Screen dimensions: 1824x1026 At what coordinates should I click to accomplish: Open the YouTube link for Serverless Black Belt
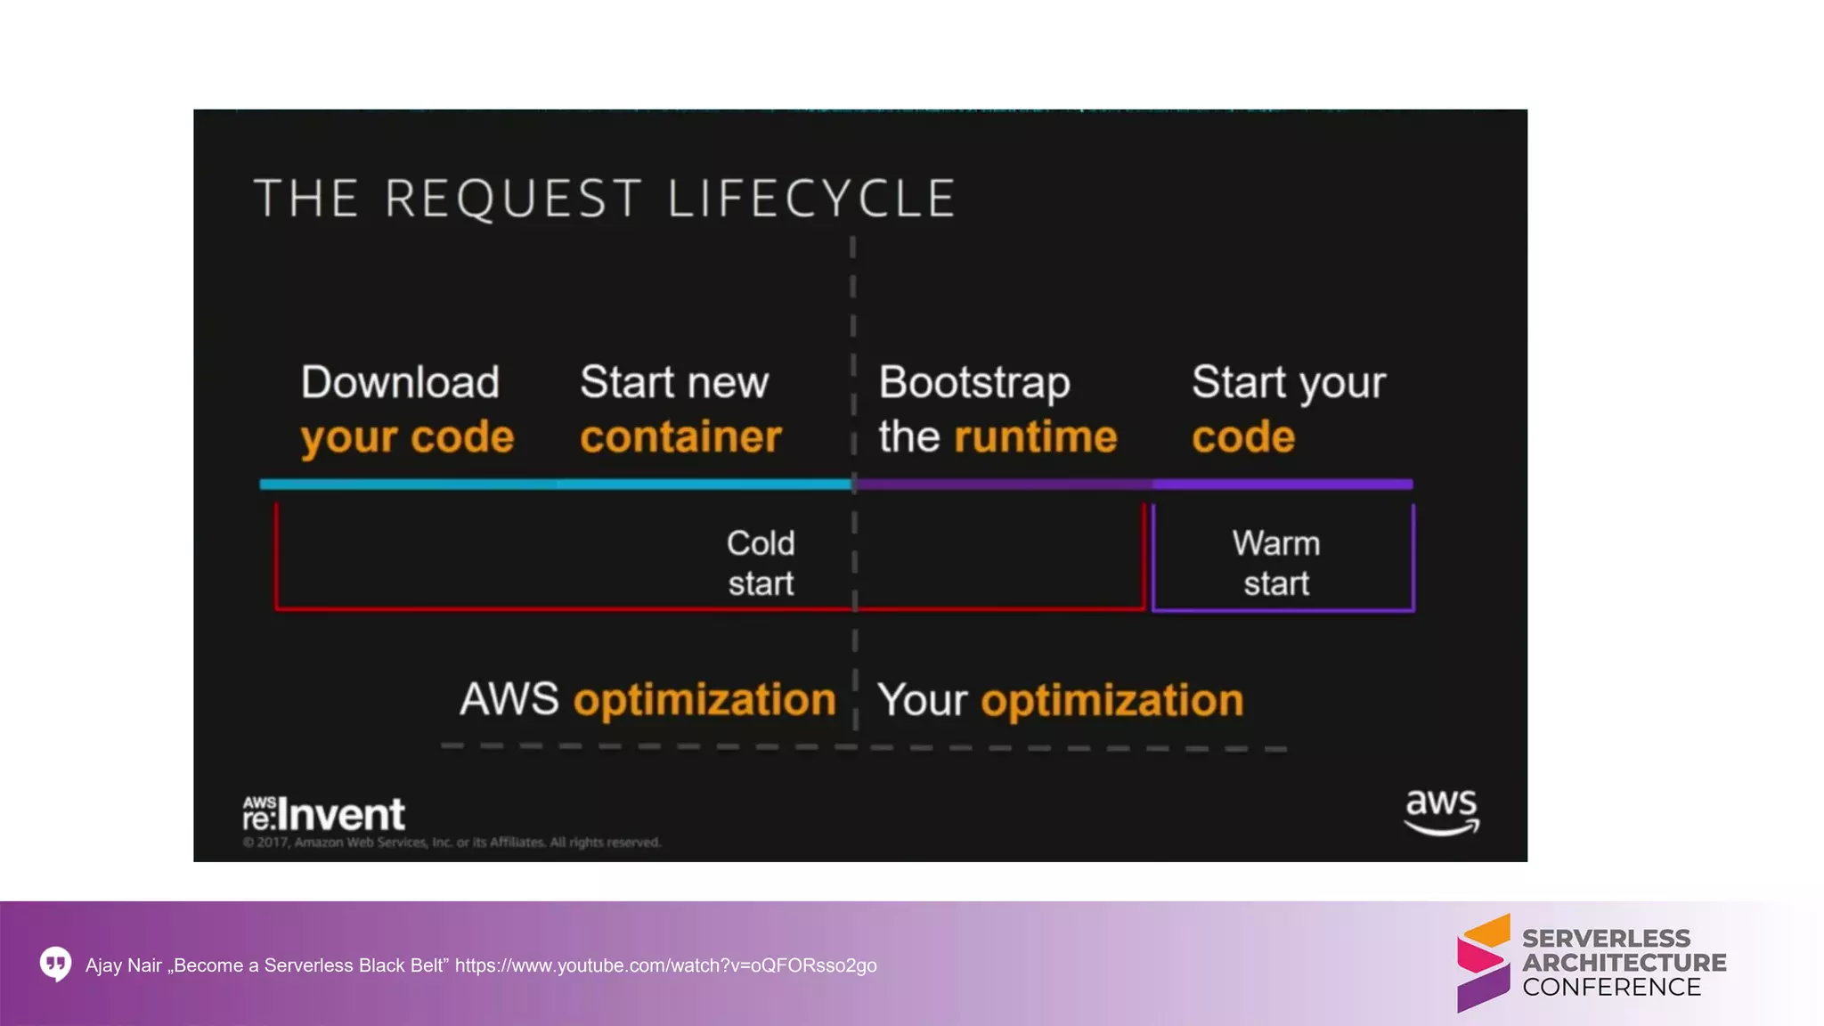(665, 965)
